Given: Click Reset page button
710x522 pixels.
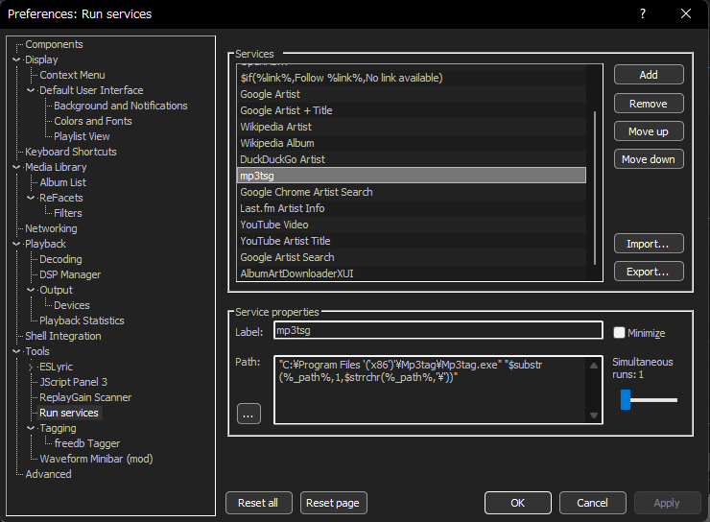Looking at the screenshot, I should (333, 503).
